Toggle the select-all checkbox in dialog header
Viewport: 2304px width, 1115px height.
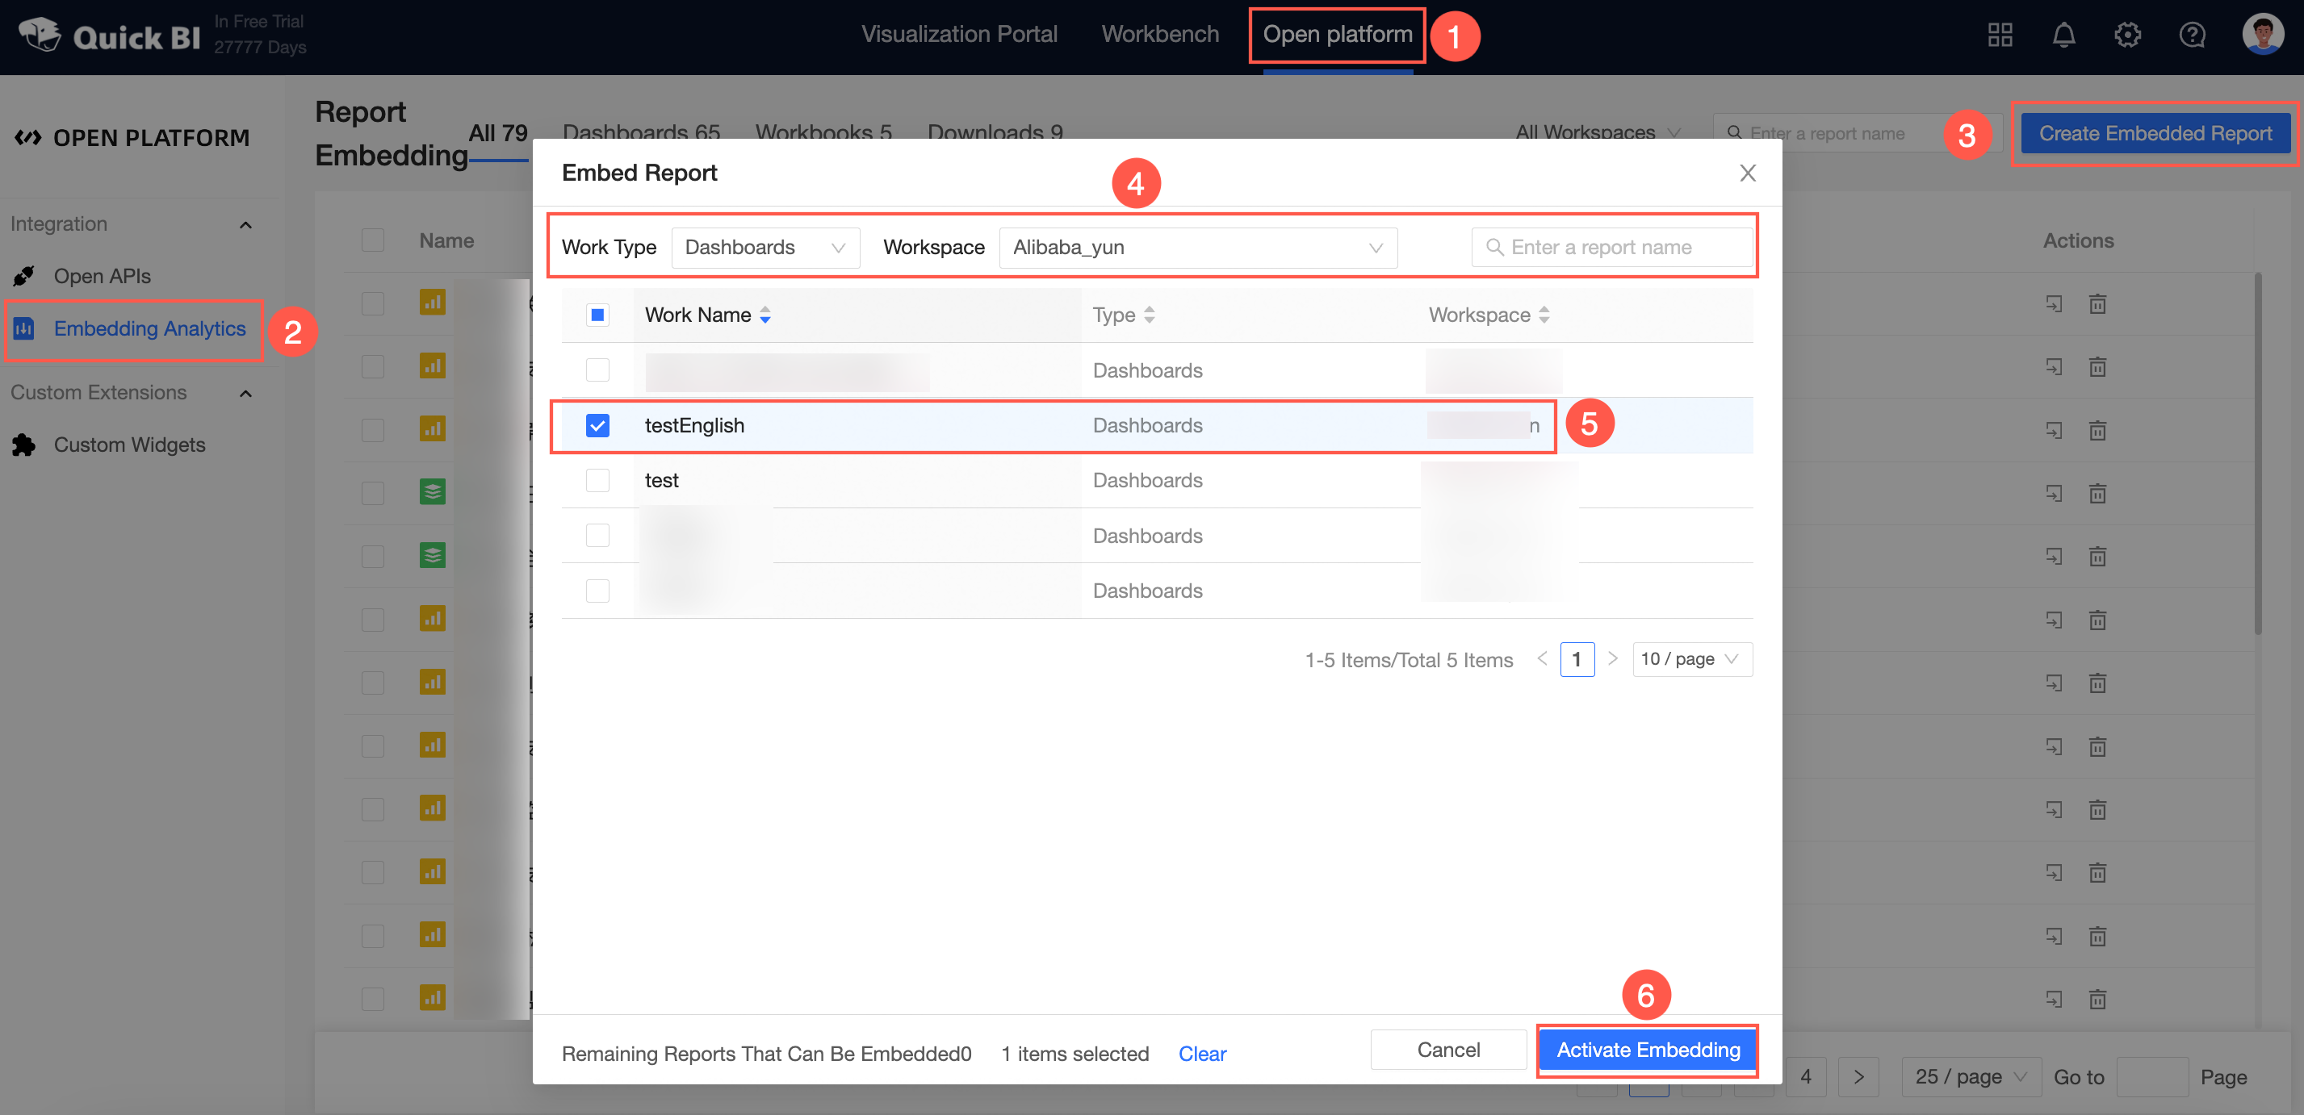[x=597, y=315]
